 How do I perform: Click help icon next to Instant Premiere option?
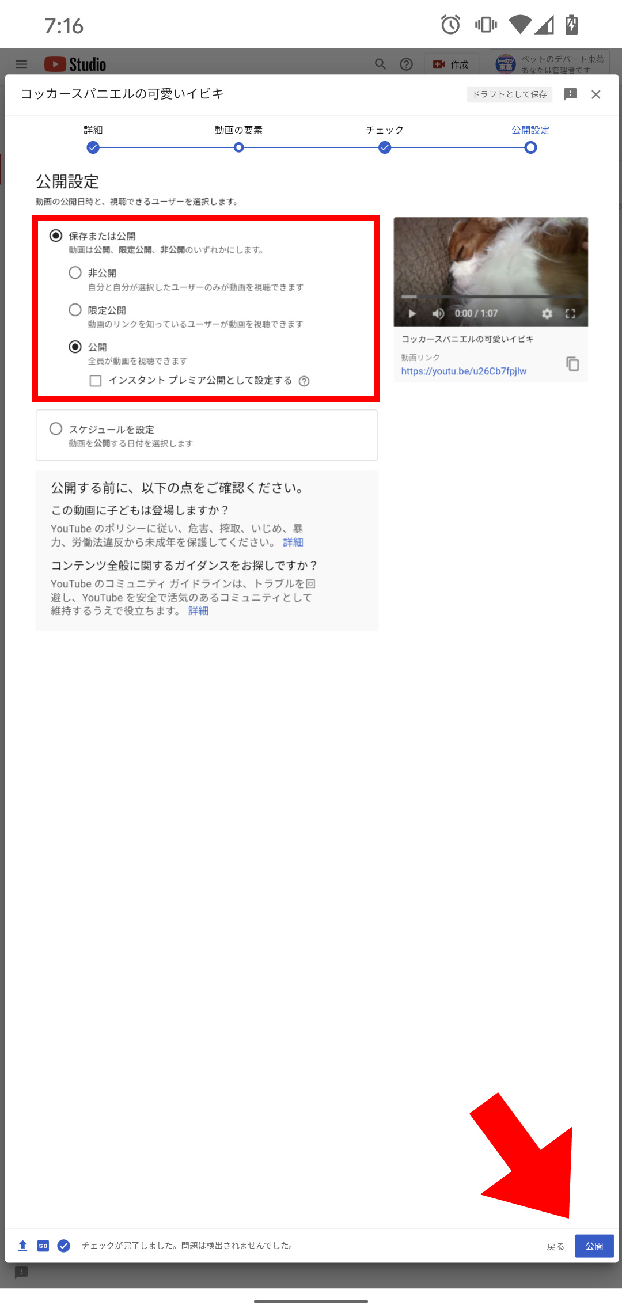point(304,381)
